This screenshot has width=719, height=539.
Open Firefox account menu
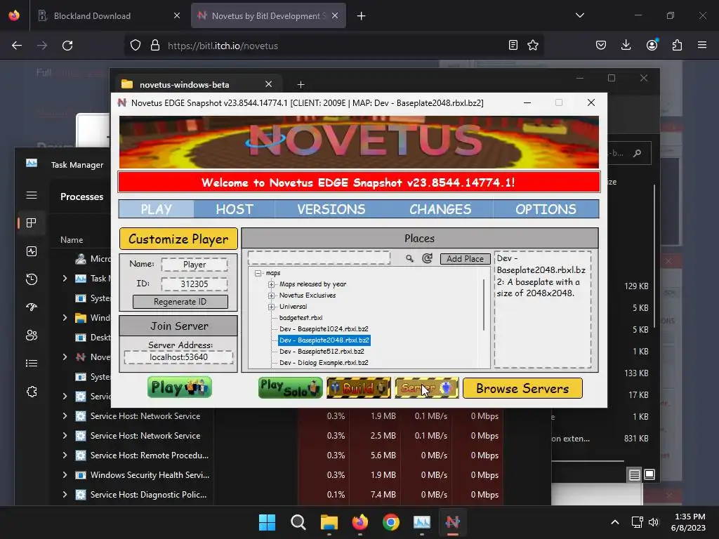(x=652, y=45)
